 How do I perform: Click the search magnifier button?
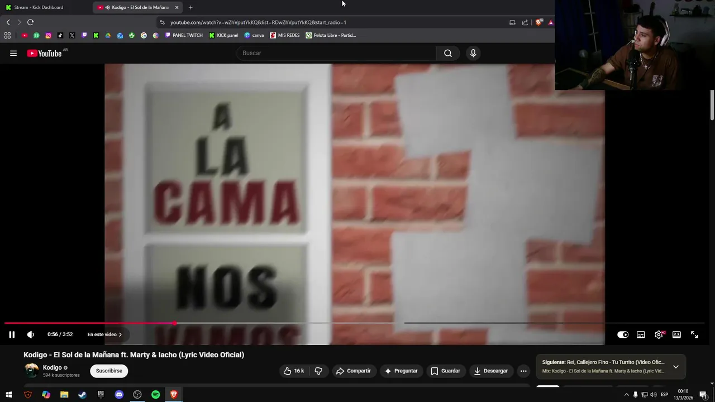tap(448, 53)
